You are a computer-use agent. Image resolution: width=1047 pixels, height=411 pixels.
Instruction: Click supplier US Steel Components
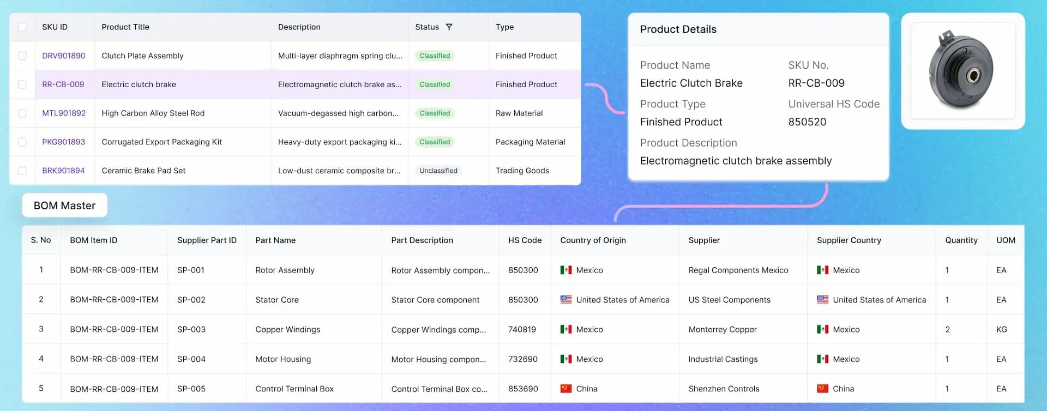coord(729,299)
